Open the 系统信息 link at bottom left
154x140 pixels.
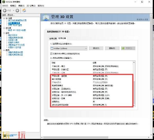10,136
